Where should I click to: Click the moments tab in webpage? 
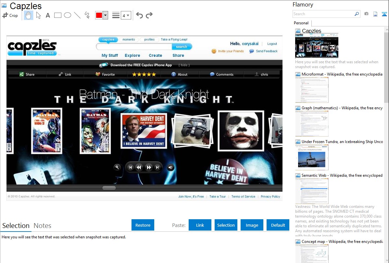129,40
